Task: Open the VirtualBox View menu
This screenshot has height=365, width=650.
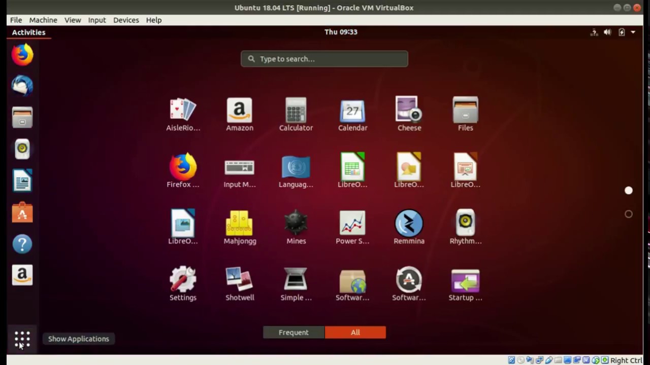Action: pos(73,20)
